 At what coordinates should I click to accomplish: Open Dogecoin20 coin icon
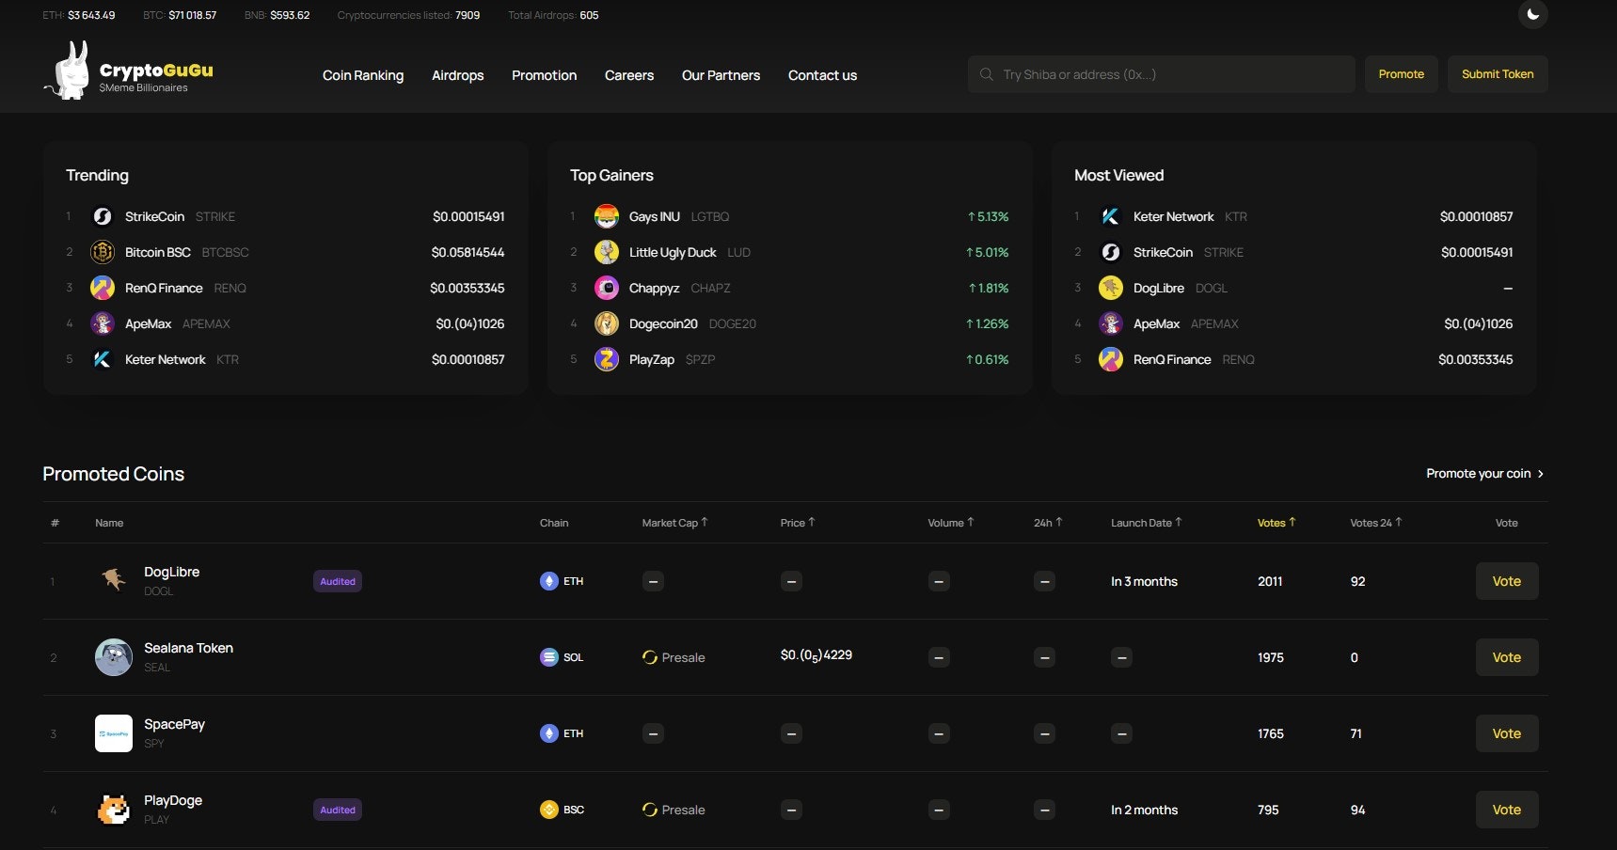[607, 323]
